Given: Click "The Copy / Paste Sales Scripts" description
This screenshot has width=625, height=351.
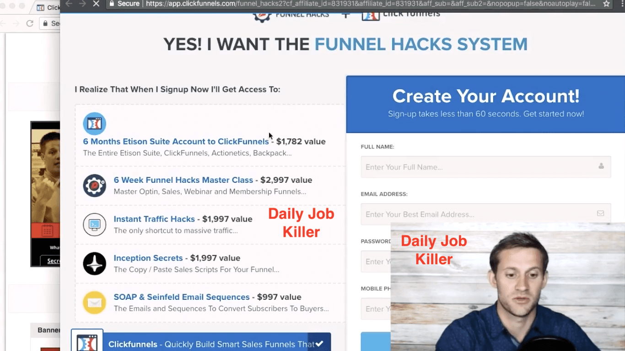Looking at the screenshot, I should (x=196, y=270).
